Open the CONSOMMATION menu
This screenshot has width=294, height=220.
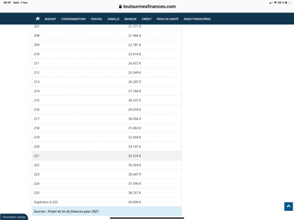[x=73, y=19]
